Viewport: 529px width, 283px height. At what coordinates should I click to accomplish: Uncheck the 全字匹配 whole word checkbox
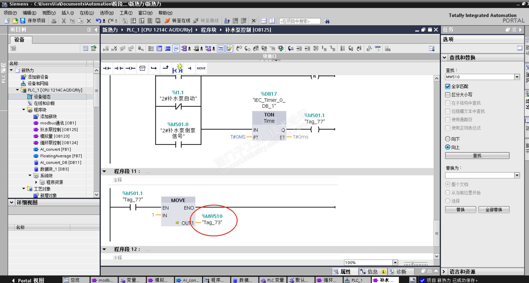click(x=448, y=86)
